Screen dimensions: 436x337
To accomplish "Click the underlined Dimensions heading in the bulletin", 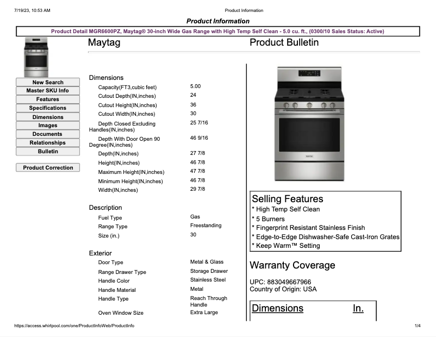I will tap(277, 308).
